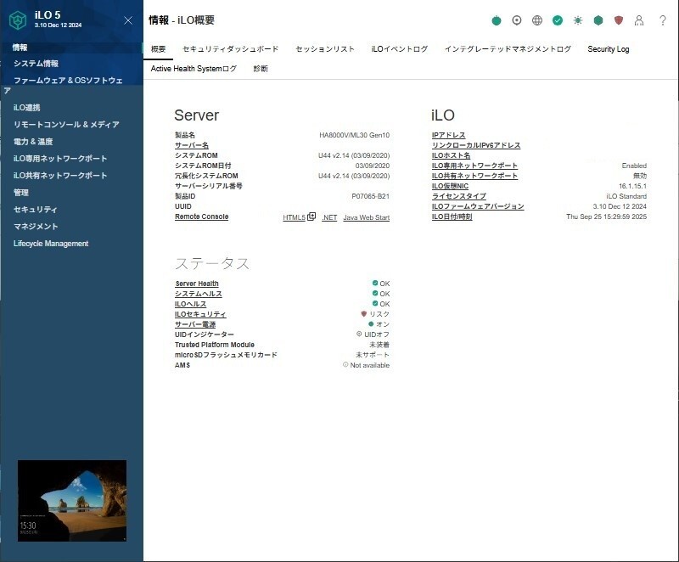Open the iLOイベントログ tab

[x=399, y=49]
